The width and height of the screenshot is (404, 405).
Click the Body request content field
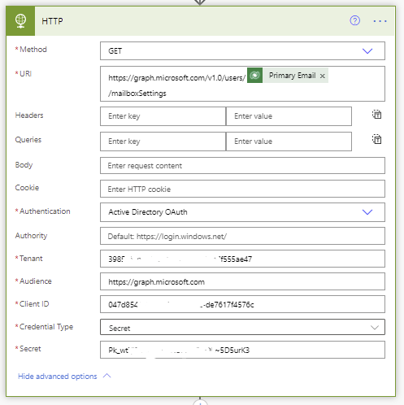tap(242, 166)
